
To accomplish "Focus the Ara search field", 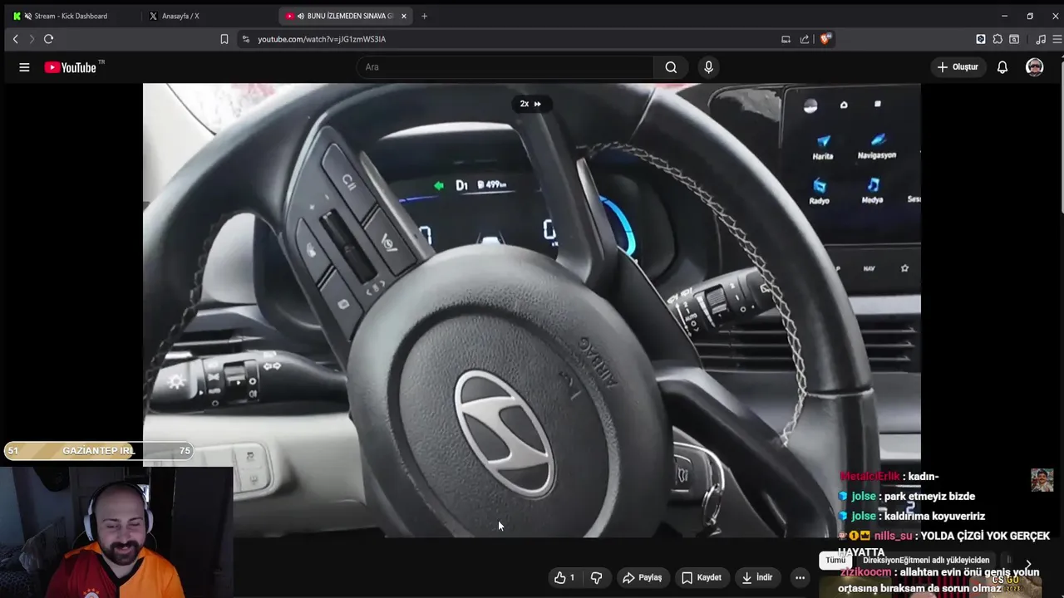I will [x=505, y=67].
